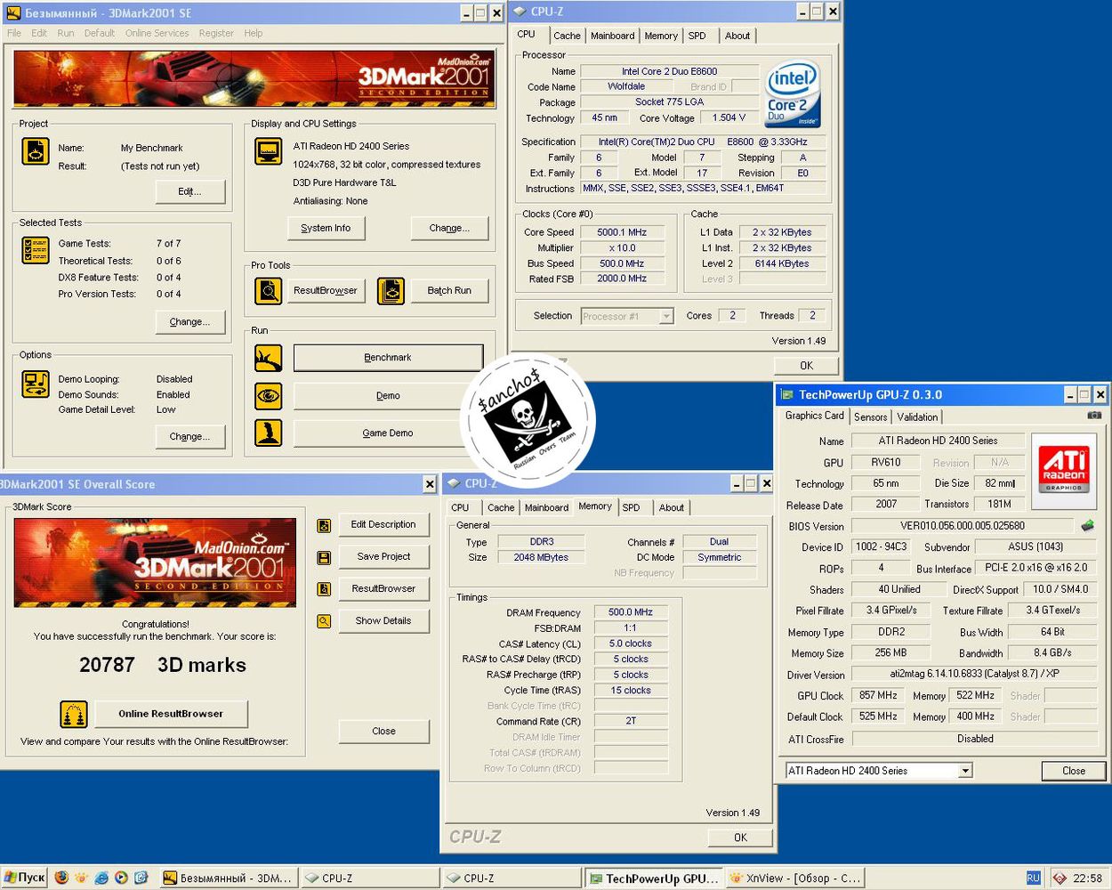Click Change... button under Selected Tests
This screenshot has width=1112, height=890.
click(x=189, y=322)
